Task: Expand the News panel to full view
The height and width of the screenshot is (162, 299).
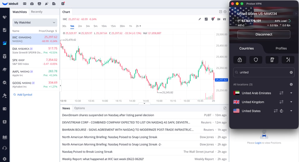Action: point(225,108)
